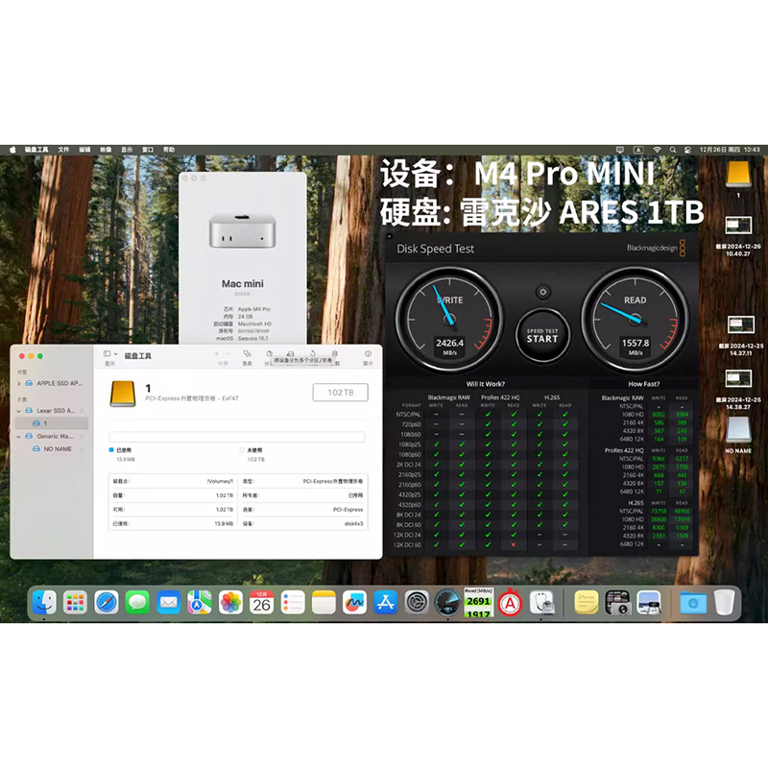Open Safari from the Dock
768x768 pixels.
coord(107,602)
